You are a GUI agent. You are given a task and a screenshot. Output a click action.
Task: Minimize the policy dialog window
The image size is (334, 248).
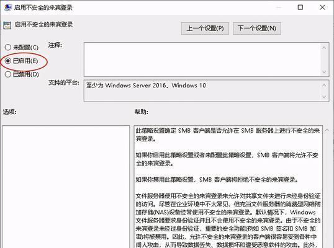click(278, 7)
